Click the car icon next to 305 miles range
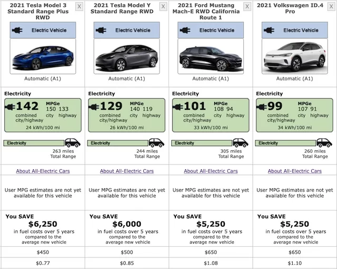Viewport: 337px width, 269px height. pos(240,143)
